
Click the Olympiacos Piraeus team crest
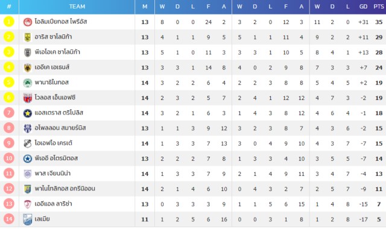(28, 22)
